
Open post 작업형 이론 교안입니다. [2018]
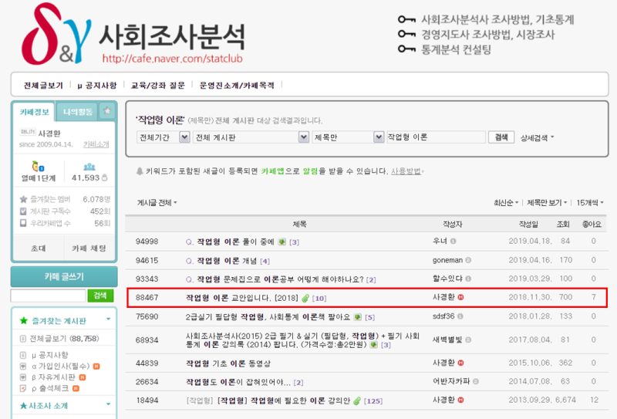click(x=242, y=298)
